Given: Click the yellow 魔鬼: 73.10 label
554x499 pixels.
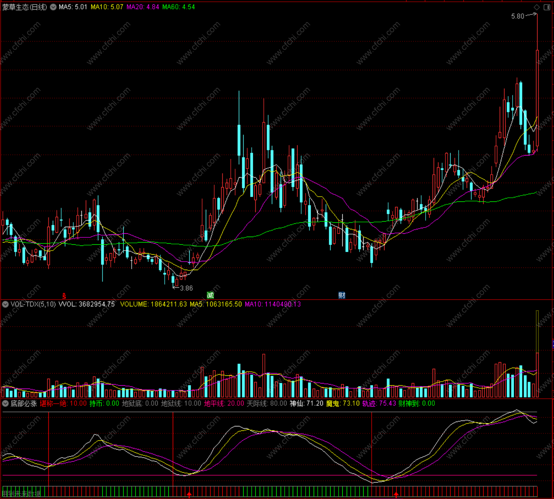Looking at the screenshot, I should tap(343, 404).
